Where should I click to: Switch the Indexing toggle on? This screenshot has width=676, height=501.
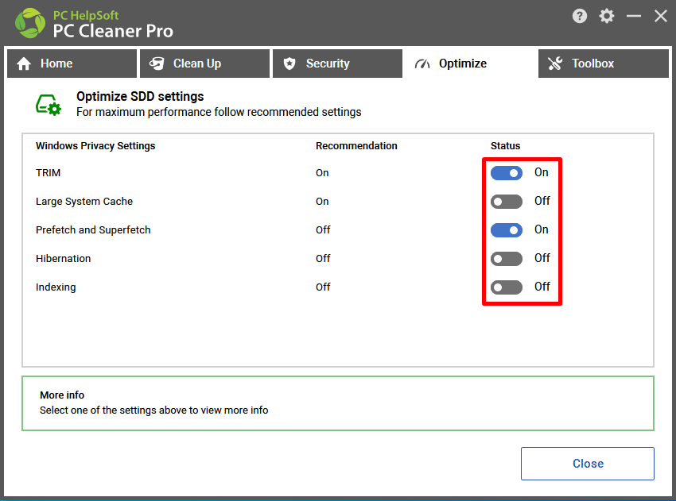coord(507,287)
